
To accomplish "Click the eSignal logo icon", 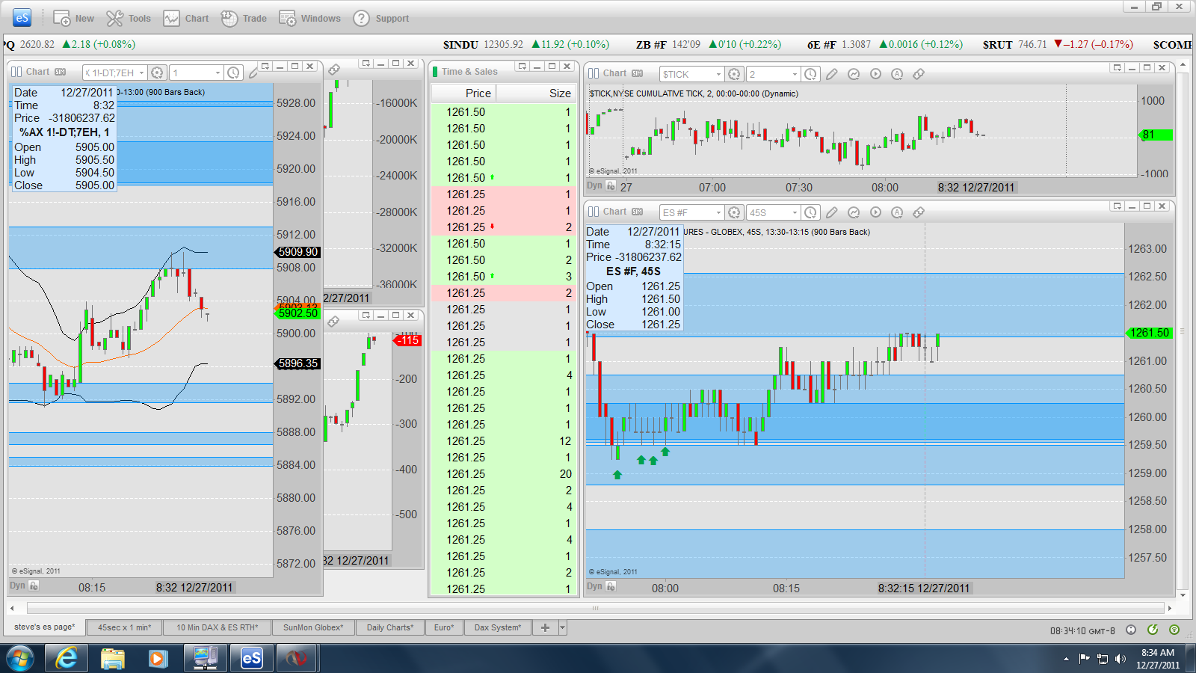I will 22,18.
